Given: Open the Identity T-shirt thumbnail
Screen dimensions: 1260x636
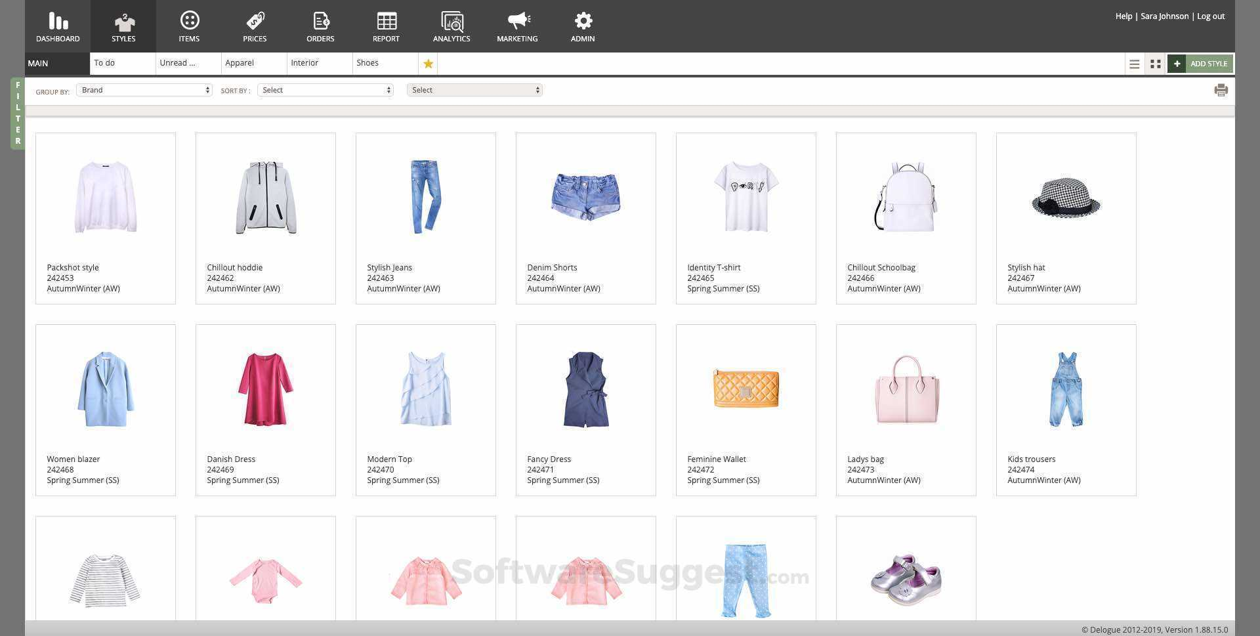Looking at the screenshot, I should click(746, 197).
